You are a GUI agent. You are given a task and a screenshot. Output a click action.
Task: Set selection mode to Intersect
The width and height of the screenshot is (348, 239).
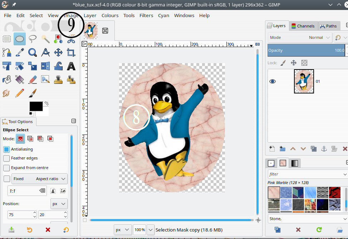50,139
